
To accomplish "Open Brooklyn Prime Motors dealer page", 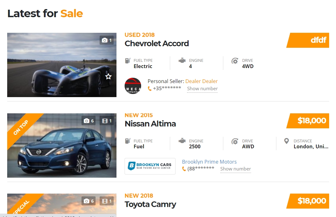I will coord(209,162).
